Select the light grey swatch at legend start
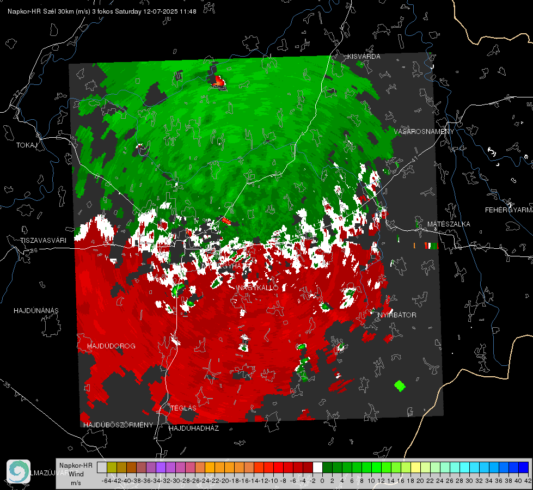533x490 pixels. tap(102, 467)
